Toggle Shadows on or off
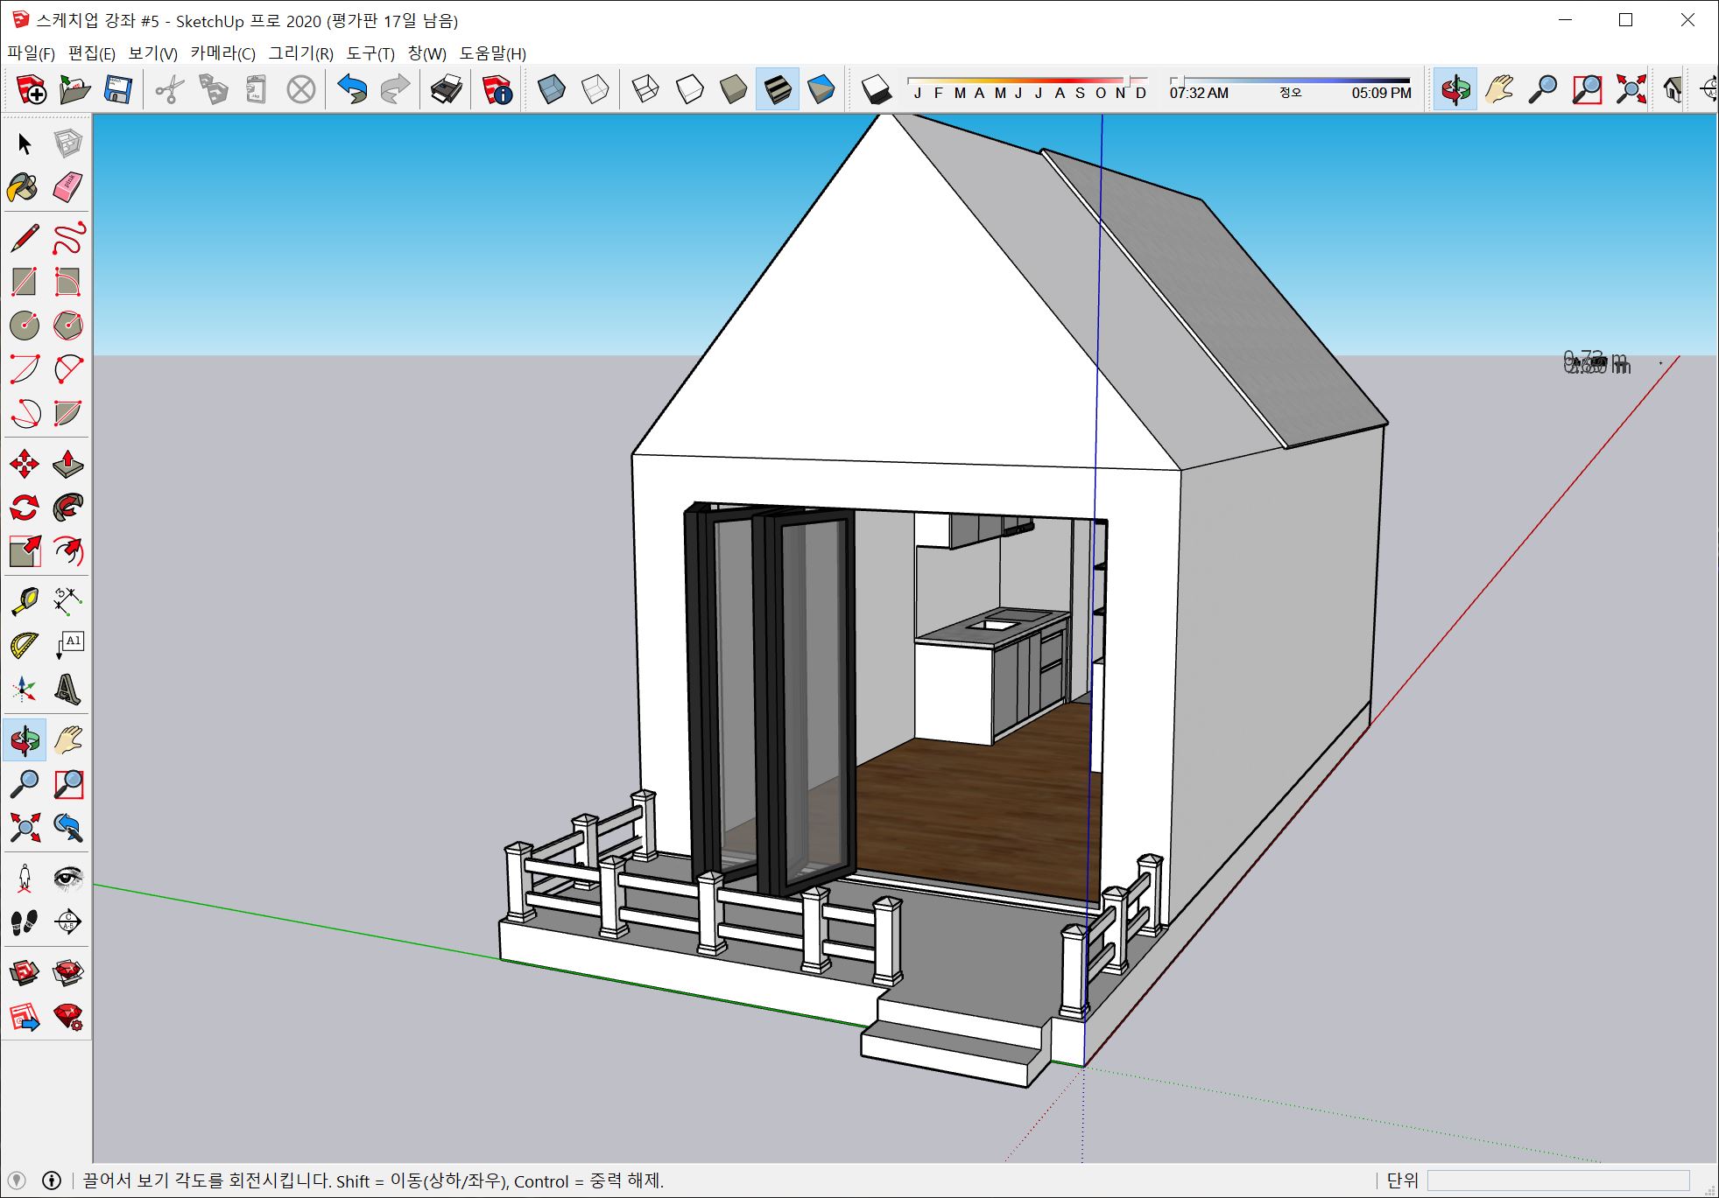Image resolution: width=1719 pixels, height=1198 pixels. pyautogui.click(x=876, y=89)
